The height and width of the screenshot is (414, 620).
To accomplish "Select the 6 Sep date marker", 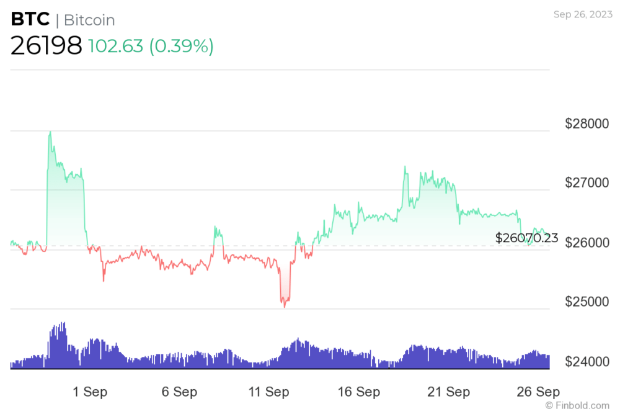I will 179,392.
